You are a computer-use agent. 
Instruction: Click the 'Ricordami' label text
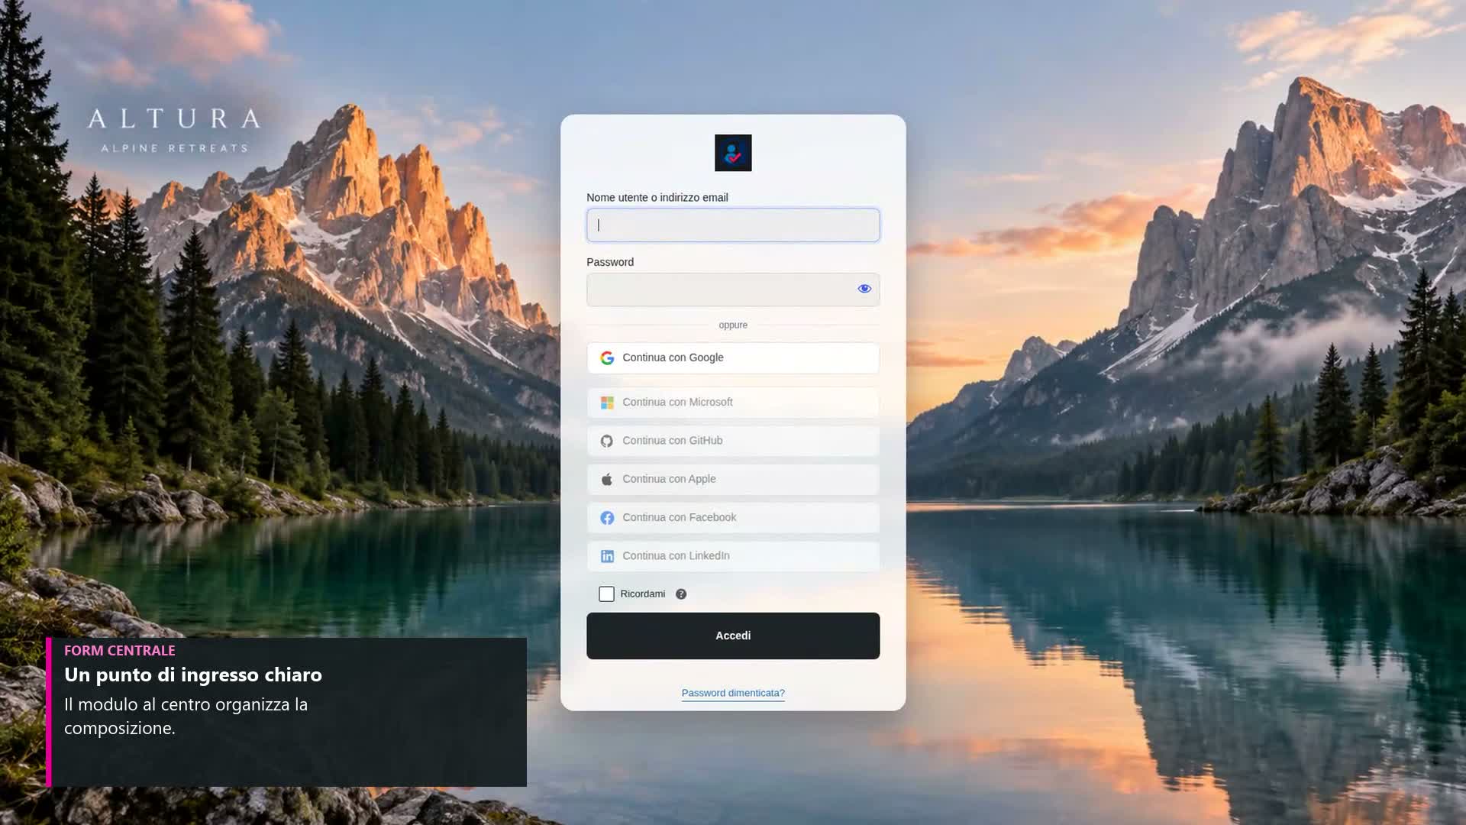[x=642, y=594]
